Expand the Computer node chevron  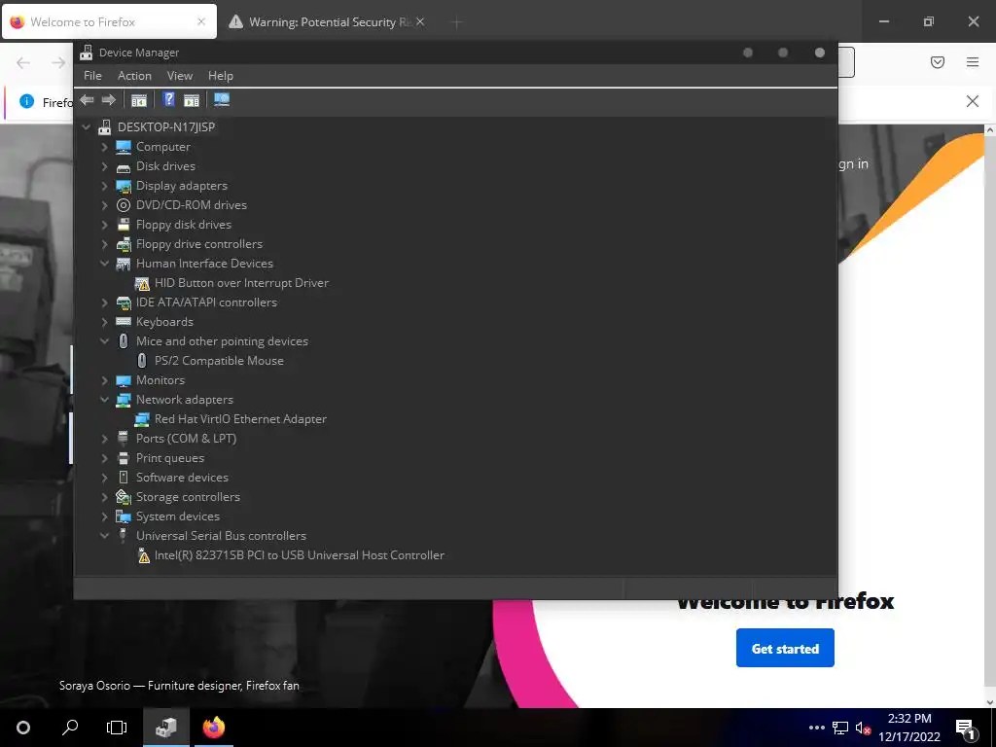[x=105, y=147]
